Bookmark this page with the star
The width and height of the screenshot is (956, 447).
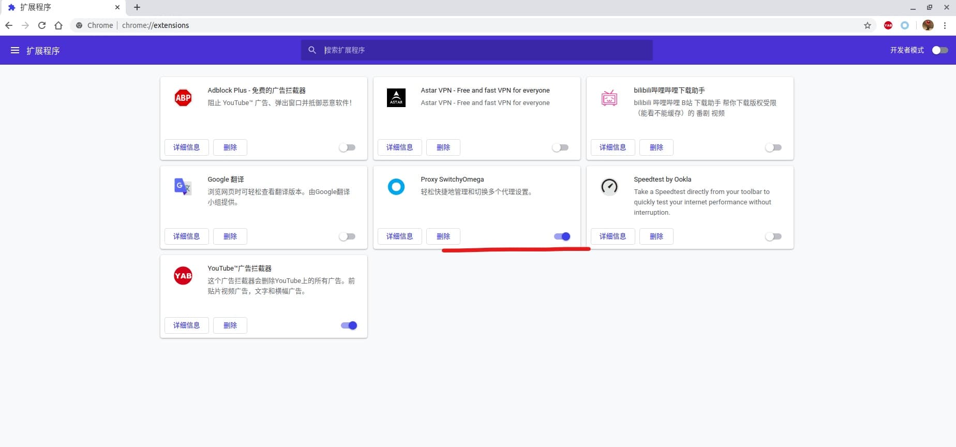coord(868,25)
